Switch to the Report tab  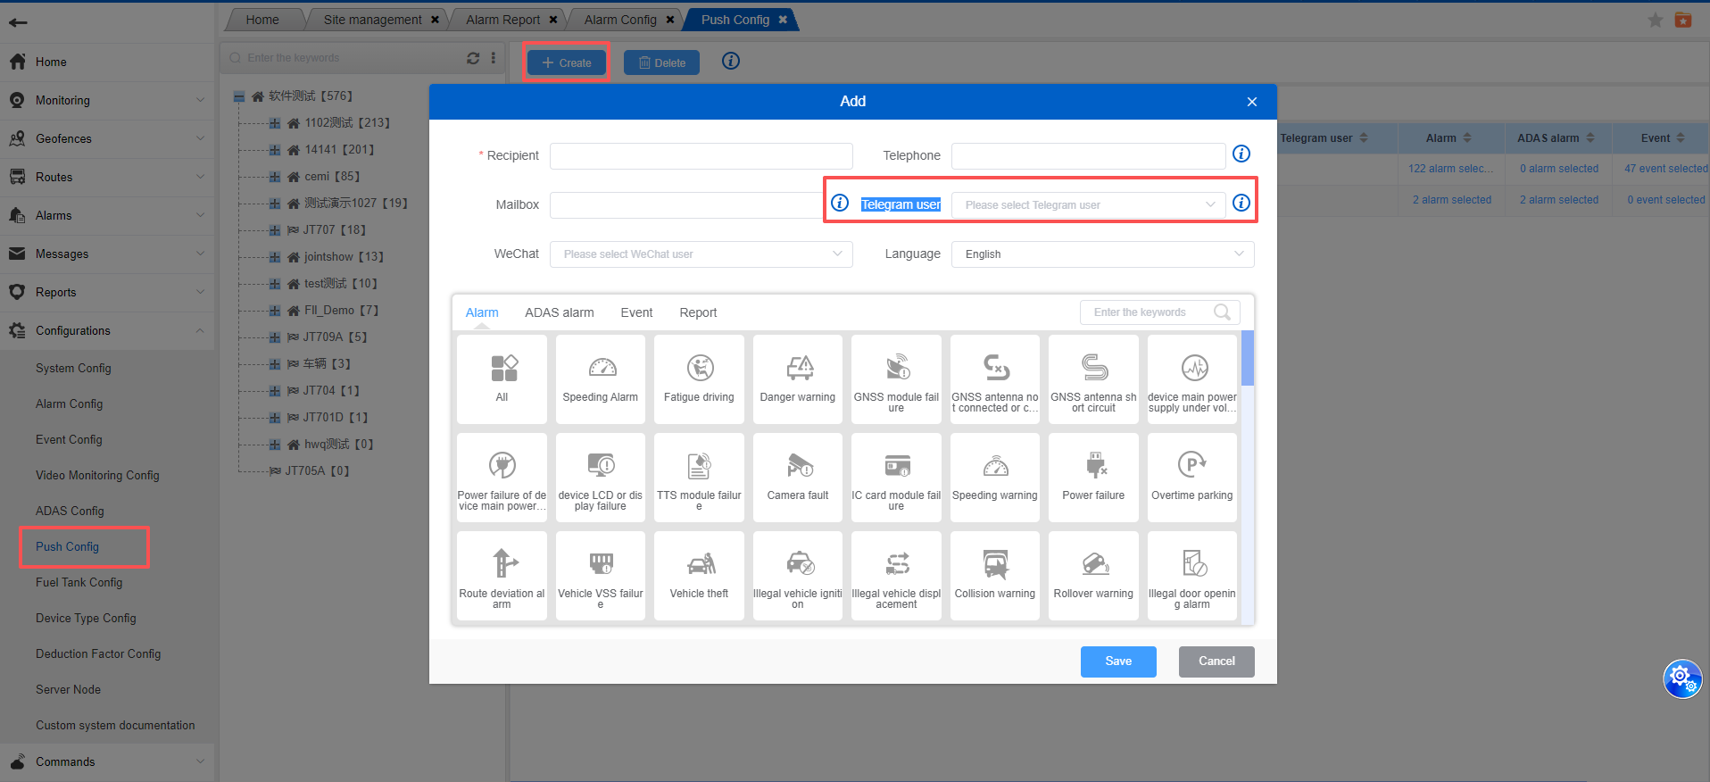coord(698,312)
